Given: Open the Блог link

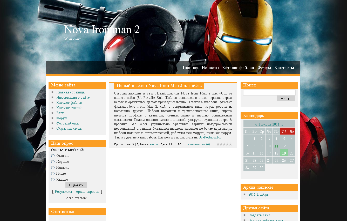Looking at the screenshot, I should (x=60, y=113).
